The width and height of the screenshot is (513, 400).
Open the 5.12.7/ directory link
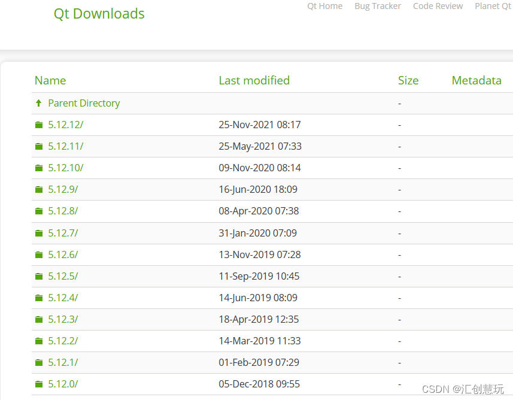pyautogui.click(x=63, y=233)
